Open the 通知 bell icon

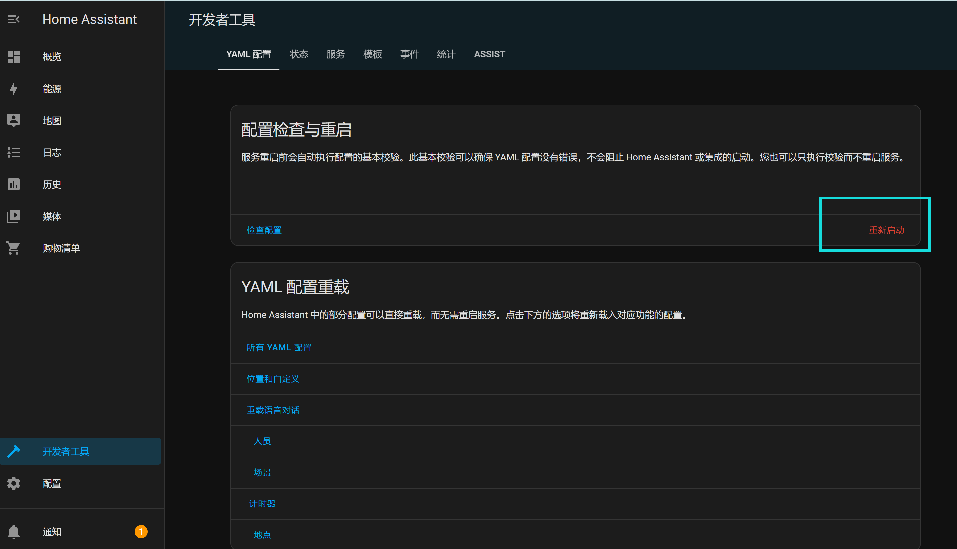pyautogui.click(x=14, y=532)
